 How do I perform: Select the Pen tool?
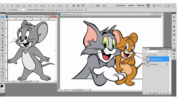tap(3, 59)
